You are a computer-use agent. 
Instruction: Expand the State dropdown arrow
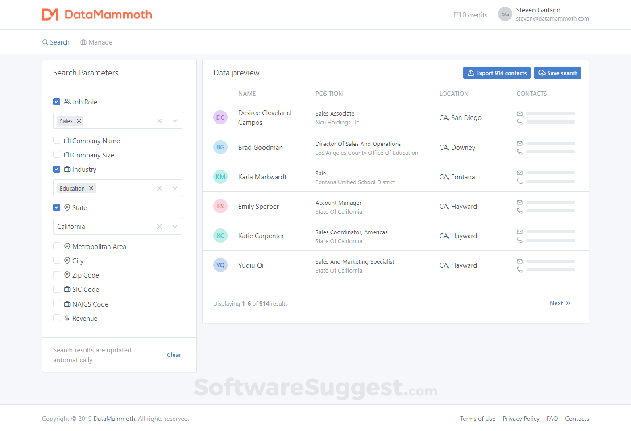(x=175, y=227)
